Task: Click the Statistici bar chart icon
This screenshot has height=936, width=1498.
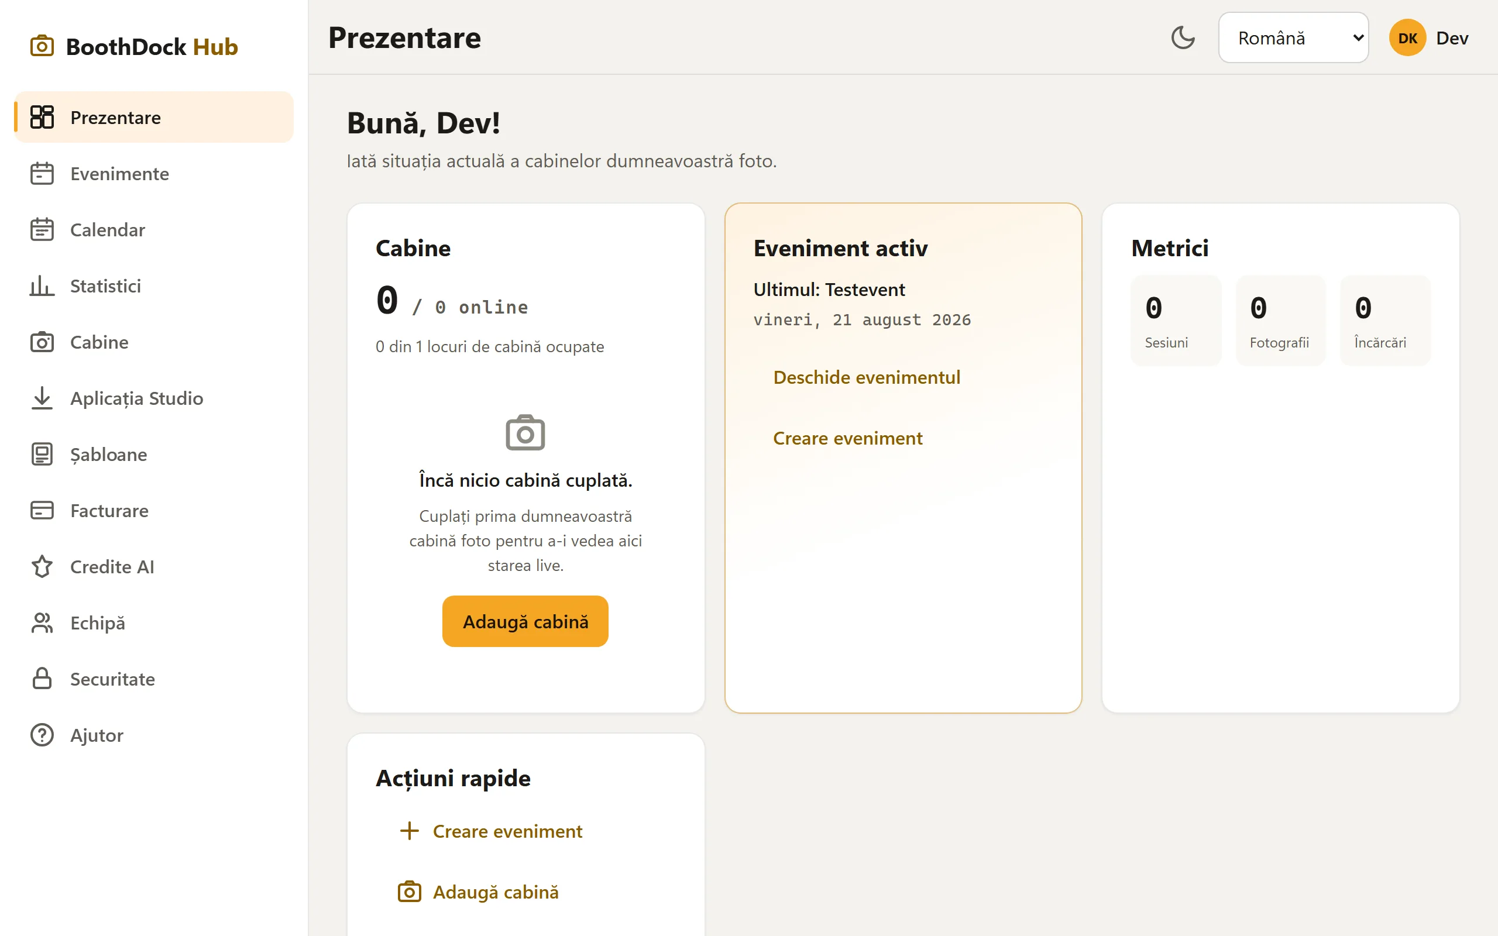Action: (42, 286)
